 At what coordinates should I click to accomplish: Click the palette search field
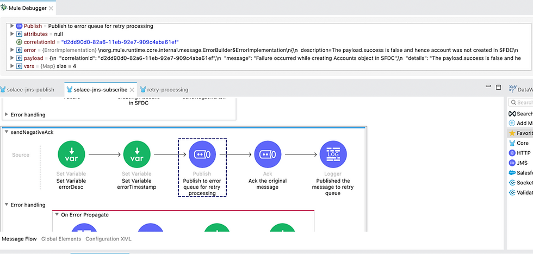coord(521,102)
